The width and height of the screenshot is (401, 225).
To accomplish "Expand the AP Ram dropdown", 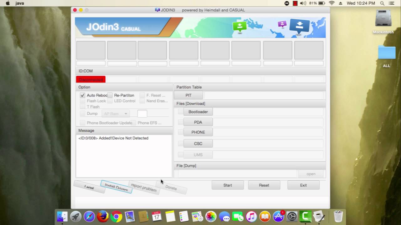I will (x=116, y=114).
